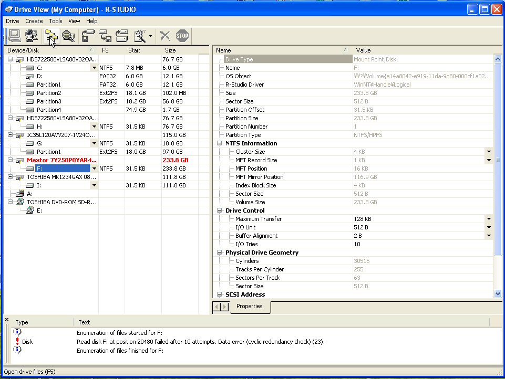The width and height of the screenshot is (505, 379).
Task: Click the Open Drive Files toolbar icon
Action: click(x=50, y=36)
